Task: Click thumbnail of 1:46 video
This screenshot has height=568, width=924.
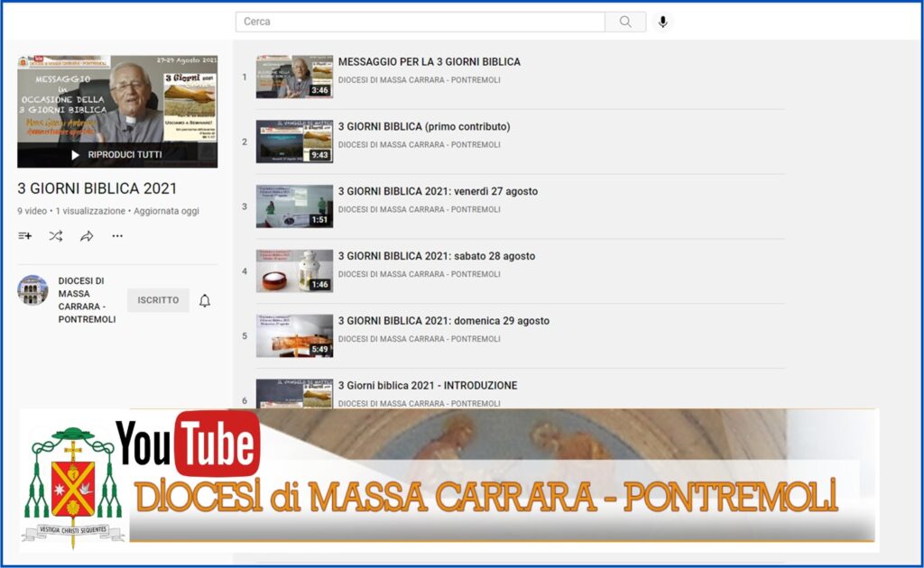Action: (294, 270)
